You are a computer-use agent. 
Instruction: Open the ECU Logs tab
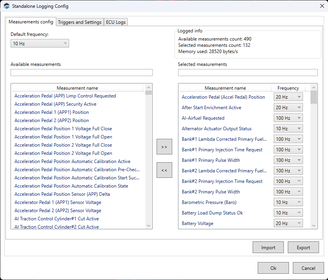pos(116,22)
